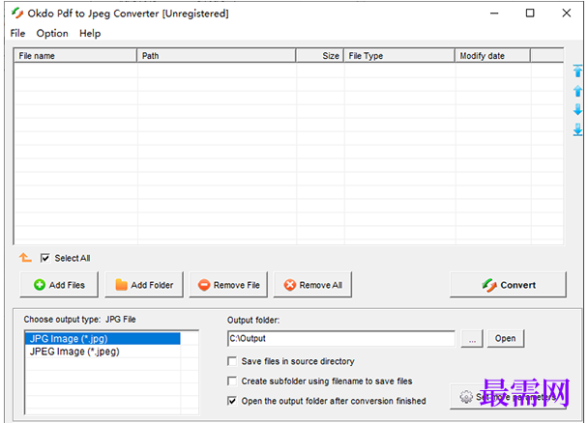This screenshot has width=588, height=423.
Task: Move selected file up one position
Action: 577,91
